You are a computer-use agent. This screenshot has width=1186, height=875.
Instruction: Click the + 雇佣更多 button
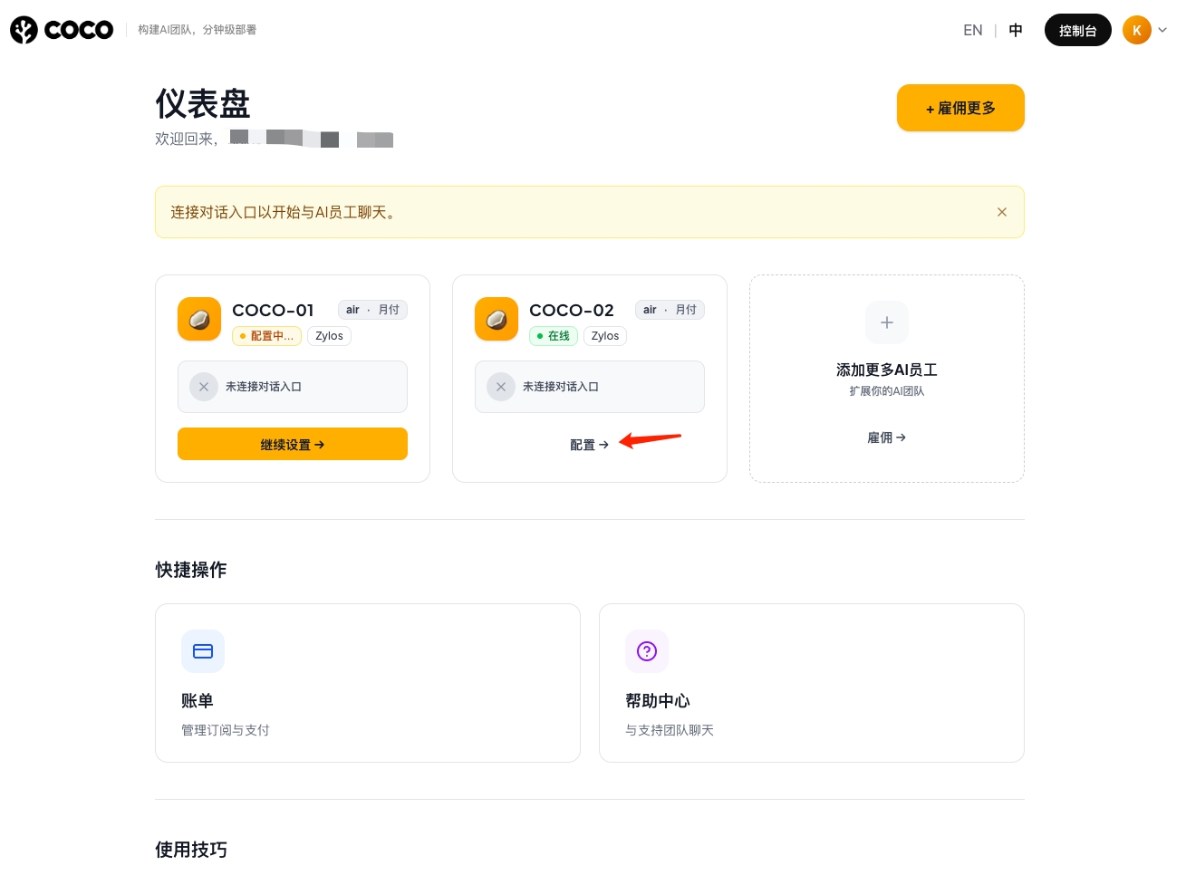(x=960, y=108)
